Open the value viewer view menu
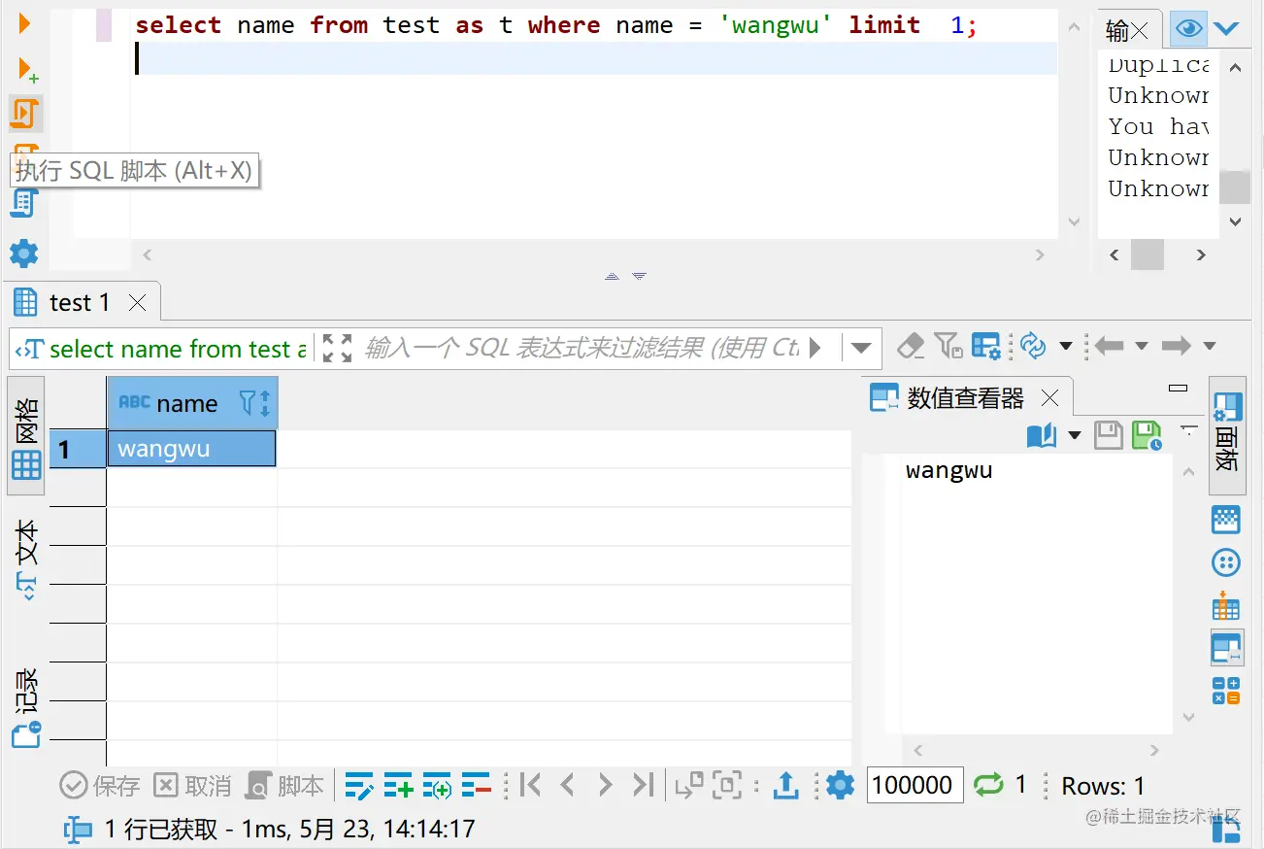Viewport: 1264px width, 849px height. pyautogui.click(x=1189, y=431)
